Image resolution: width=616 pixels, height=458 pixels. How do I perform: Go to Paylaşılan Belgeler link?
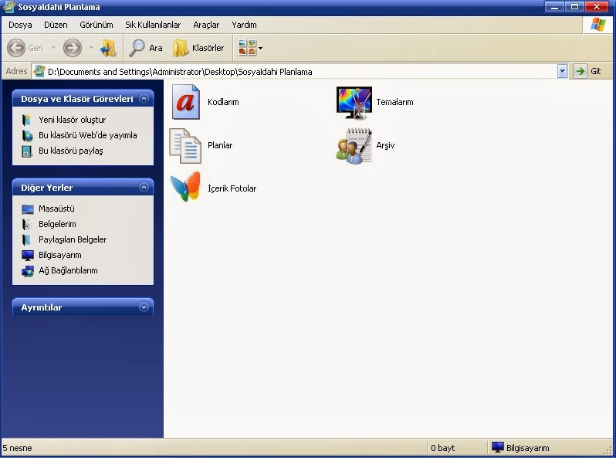point(73,239)
